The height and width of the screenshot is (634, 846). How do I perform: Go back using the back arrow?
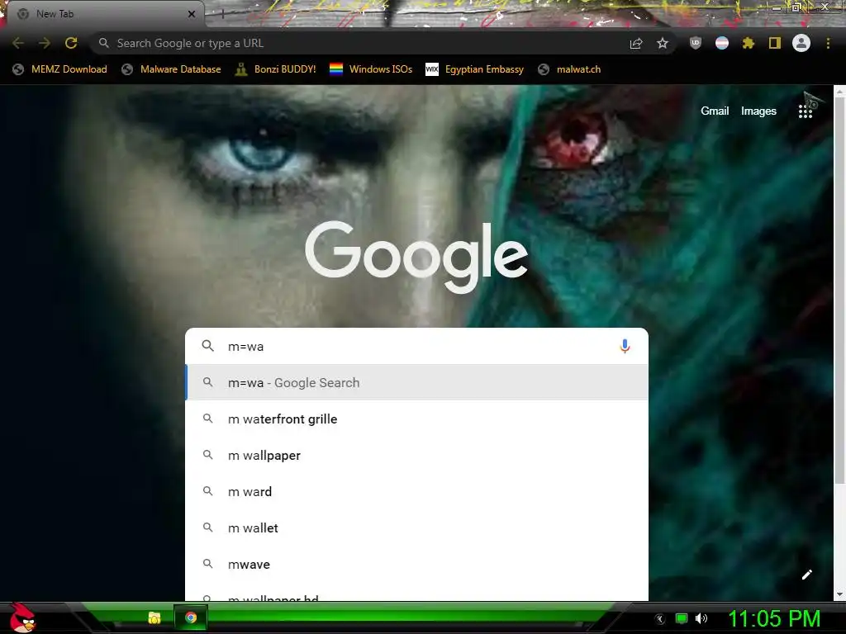[x=18, y=43]
